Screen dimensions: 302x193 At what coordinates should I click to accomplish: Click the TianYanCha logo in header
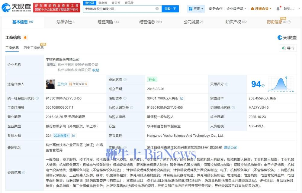pos(16,8)
